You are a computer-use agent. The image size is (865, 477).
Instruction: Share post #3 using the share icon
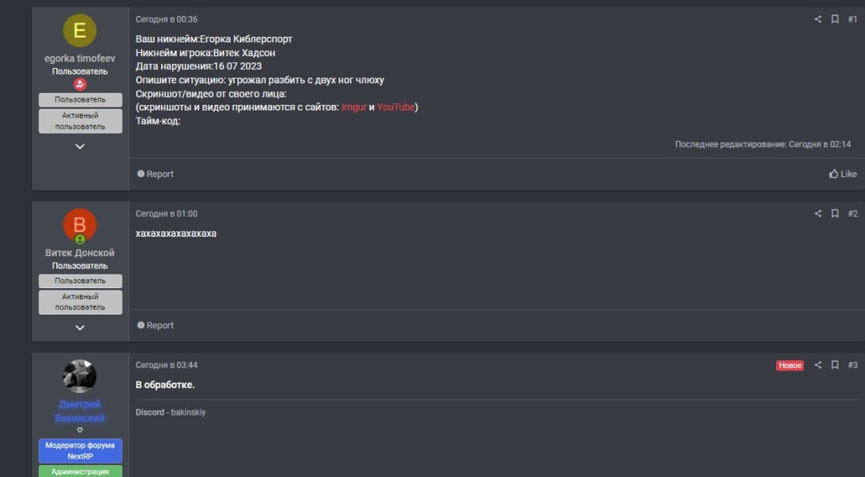tap(818, 365)
